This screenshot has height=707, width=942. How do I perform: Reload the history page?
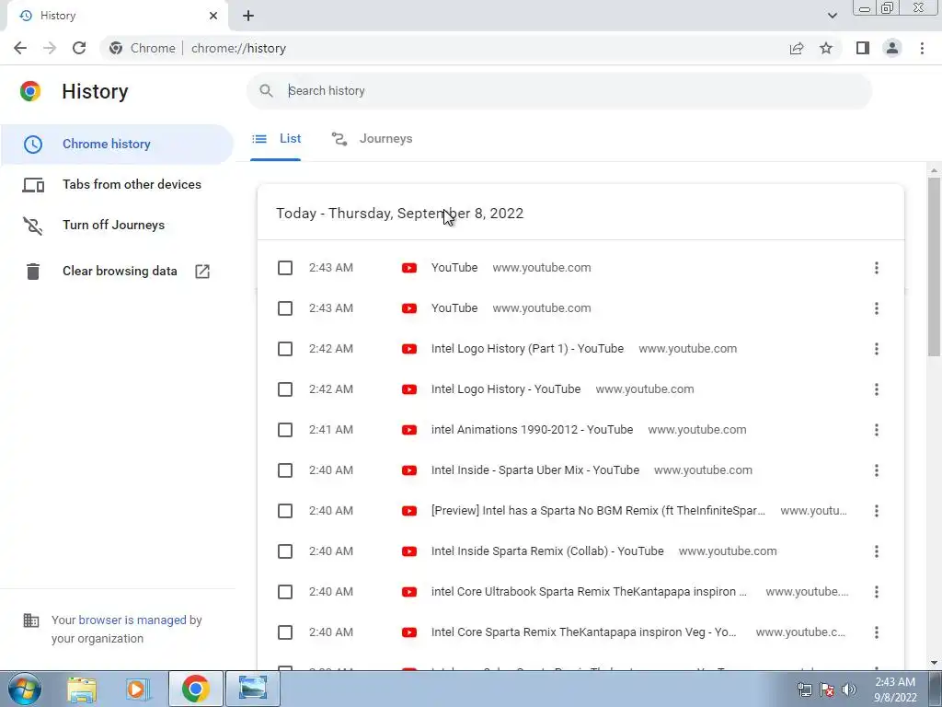(79, 48)
